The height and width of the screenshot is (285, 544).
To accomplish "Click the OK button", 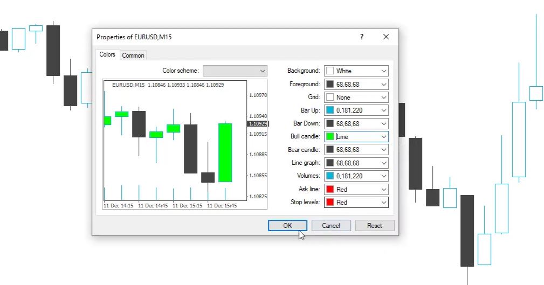I will click(287, 226).
